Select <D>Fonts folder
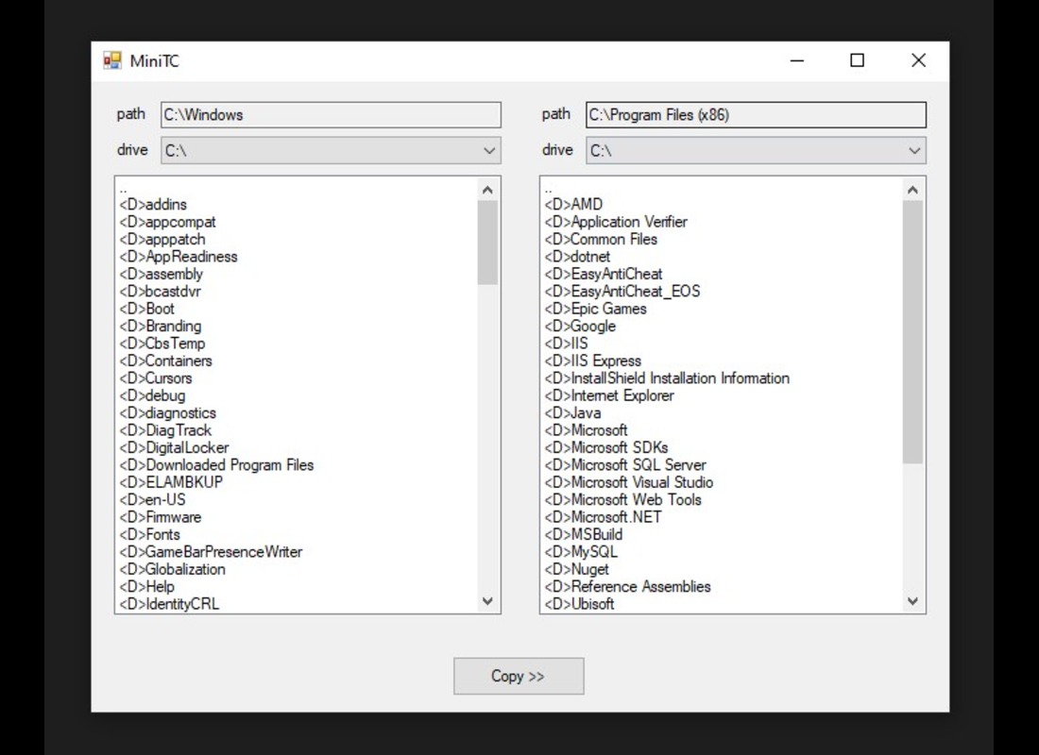Viewport: 1039px width, 755px height. (x=150, y=534)
